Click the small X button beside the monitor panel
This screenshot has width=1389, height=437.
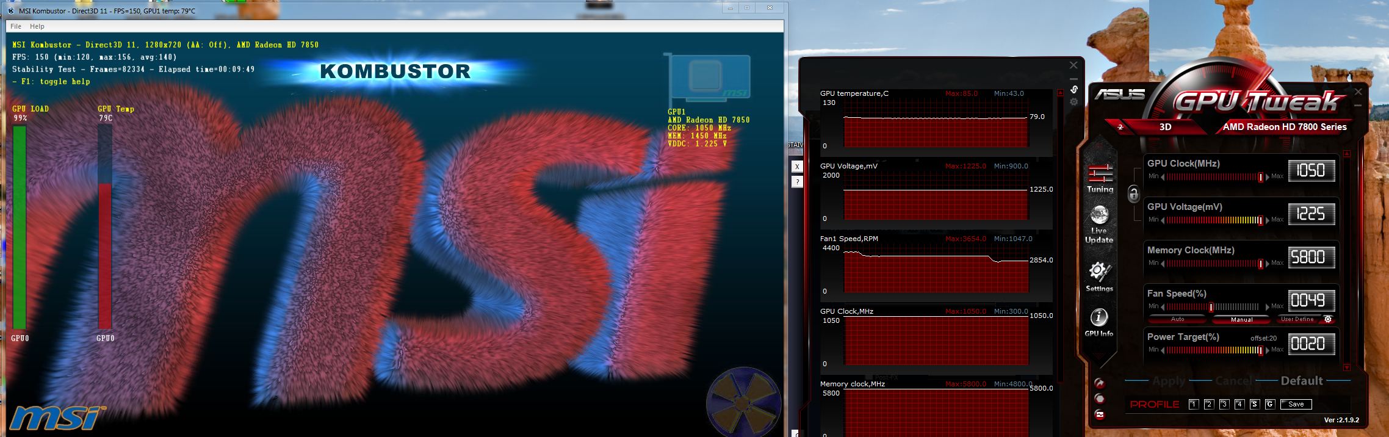click(796, 166)
